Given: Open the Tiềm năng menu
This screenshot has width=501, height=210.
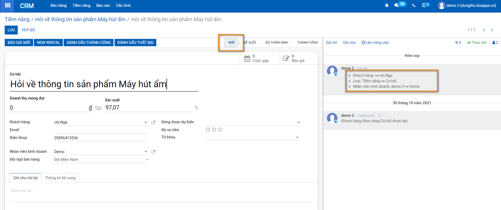Looking at the screenshot, I should (x=81, y=5).
